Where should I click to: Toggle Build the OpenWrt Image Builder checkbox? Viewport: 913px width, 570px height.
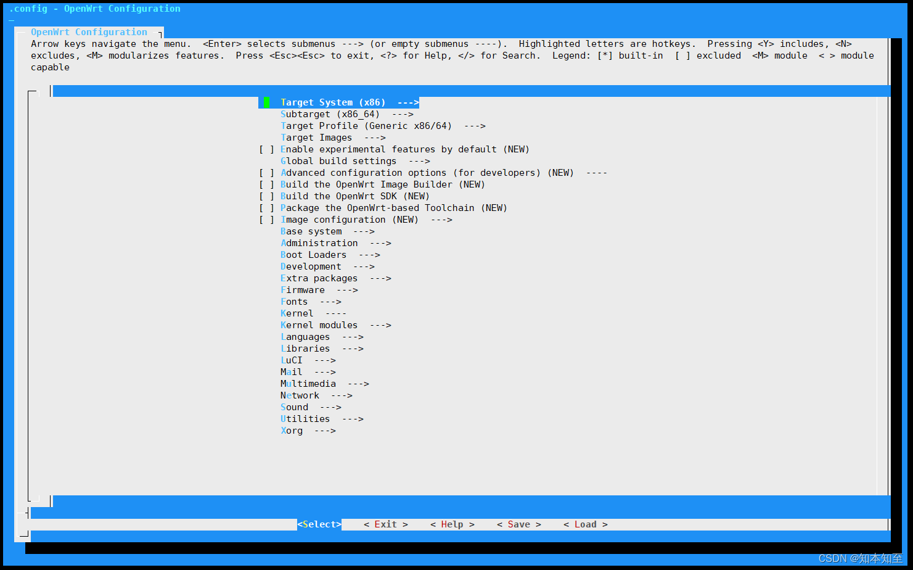(266, 184)
